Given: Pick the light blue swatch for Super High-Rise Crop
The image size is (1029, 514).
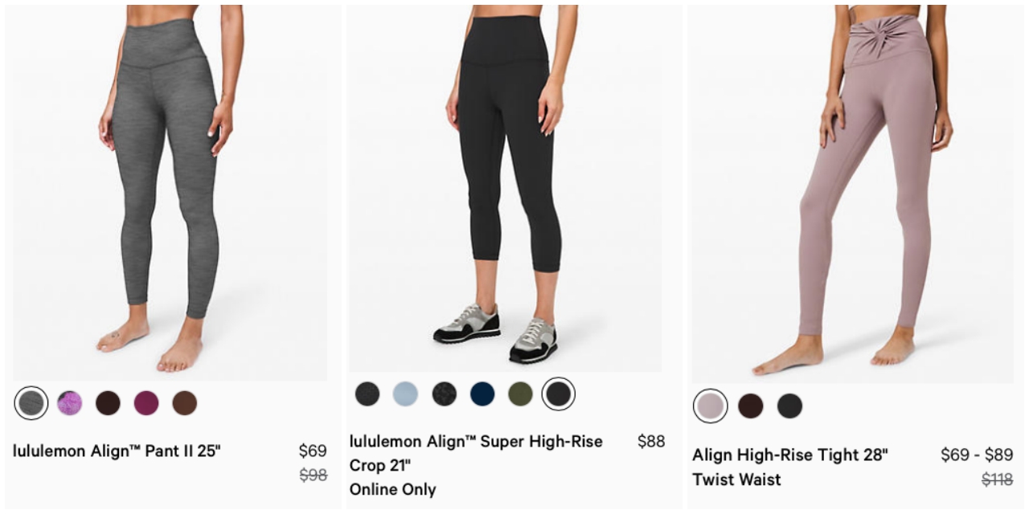Looking at the screenshot, I should (x=405, y=394).
